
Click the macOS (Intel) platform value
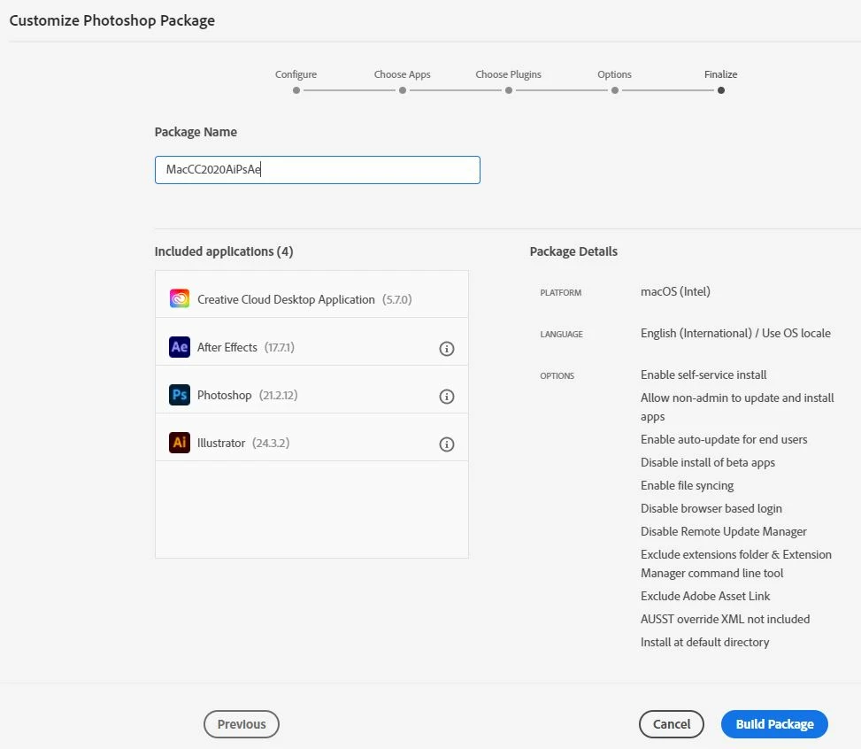click(x=675, y=292)
